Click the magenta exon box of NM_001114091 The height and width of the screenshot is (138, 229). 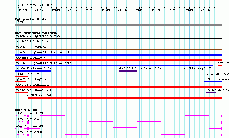tap(28, 116)
